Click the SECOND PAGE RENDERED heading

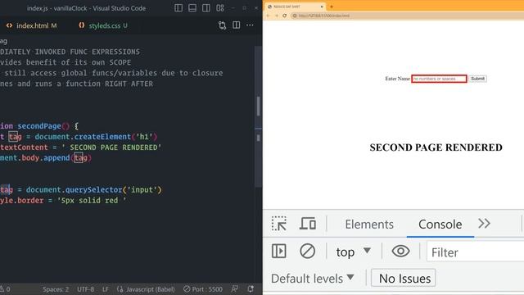[x=436, y=147]
